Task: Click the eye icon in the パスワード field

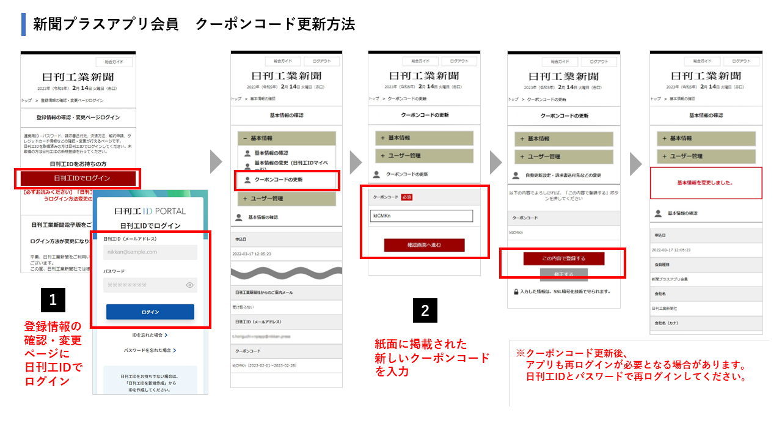Action: pyautogui.click(x=190, y=285)
